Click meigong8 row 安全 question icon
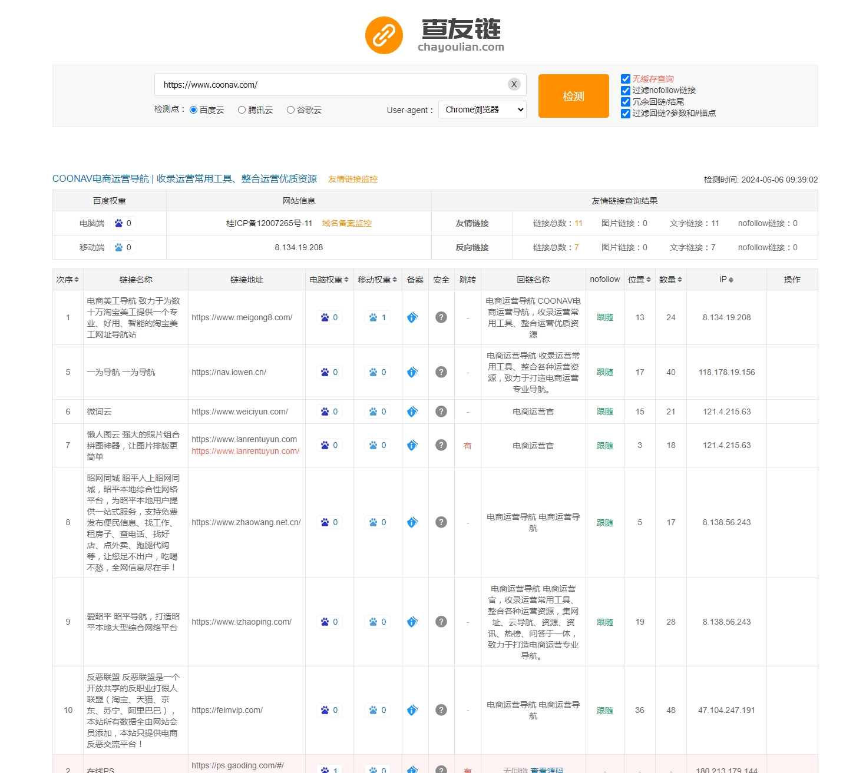 441,317
